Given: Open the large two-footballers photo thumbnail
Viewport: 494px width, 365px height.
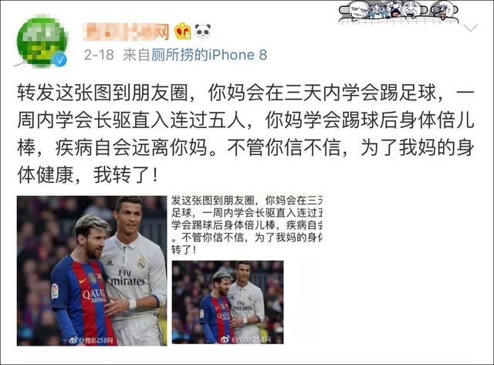Looking at the screenshot, I should (x=92, y=271).
